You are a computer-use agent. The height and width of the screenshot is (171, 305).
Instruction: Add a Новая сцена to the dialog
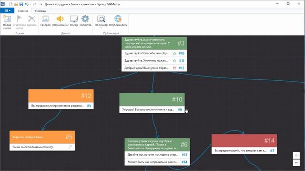(7, 22)
